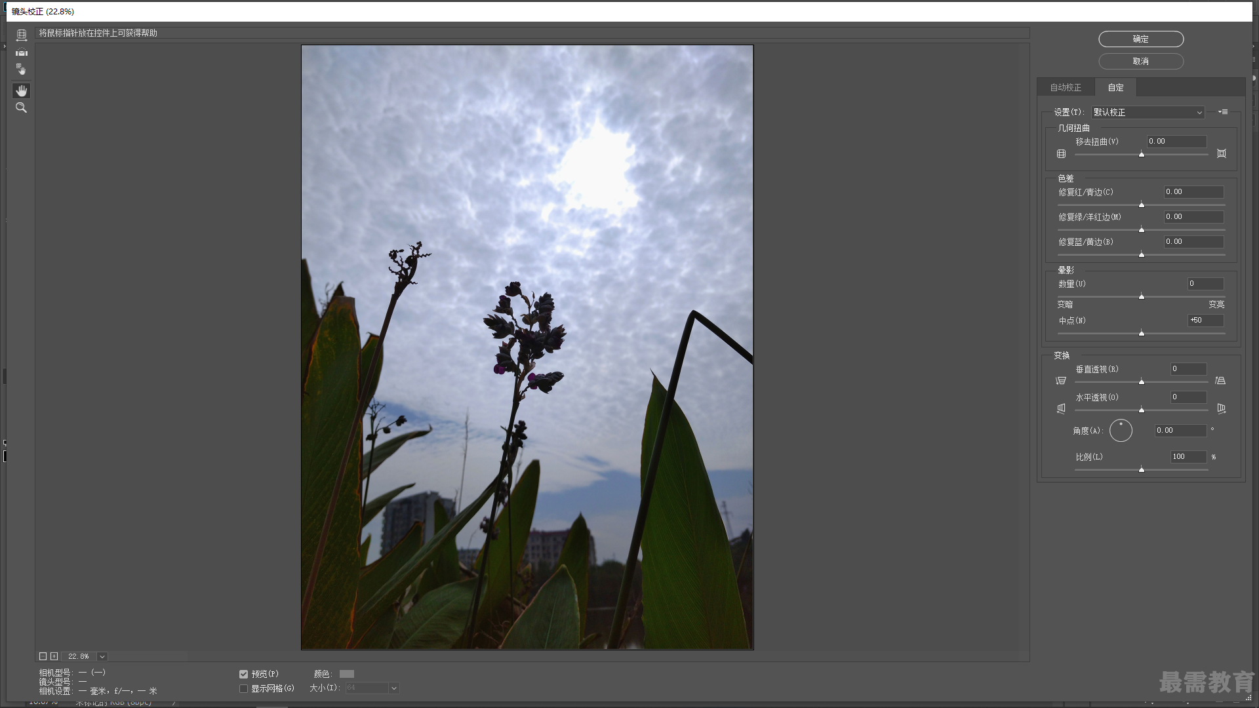Click the 变暗 darken label

coord(1065,305)
